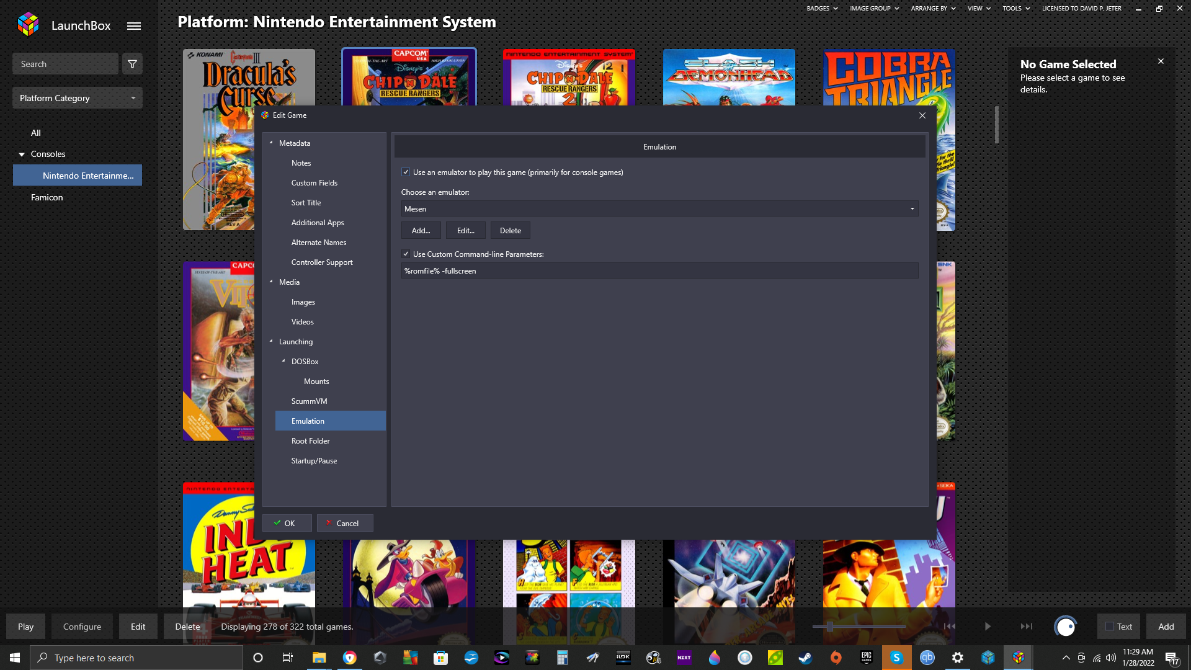Open the View menu
Screen dimensions: 1191x670
click(979, 9)
